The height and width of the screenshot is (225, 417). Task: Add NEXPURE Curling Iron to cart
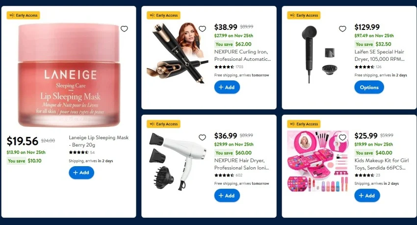tap(227, 87)
